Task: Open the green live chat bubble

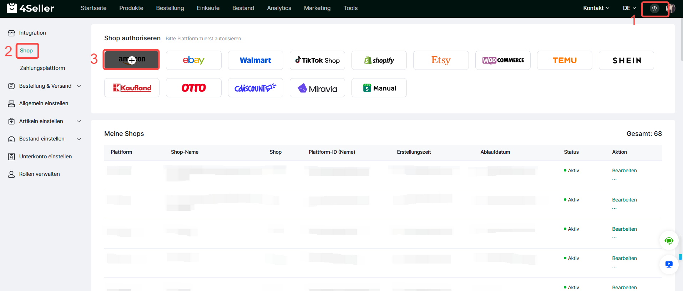Action: pos(669,241)
